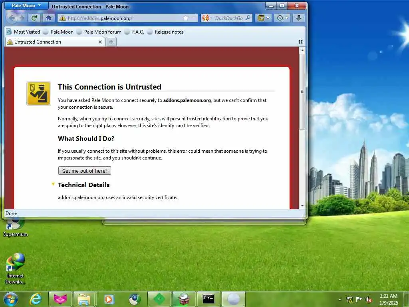Open the Action Center flag icon
Screen dimensions: 409x307
click(359, 299)
